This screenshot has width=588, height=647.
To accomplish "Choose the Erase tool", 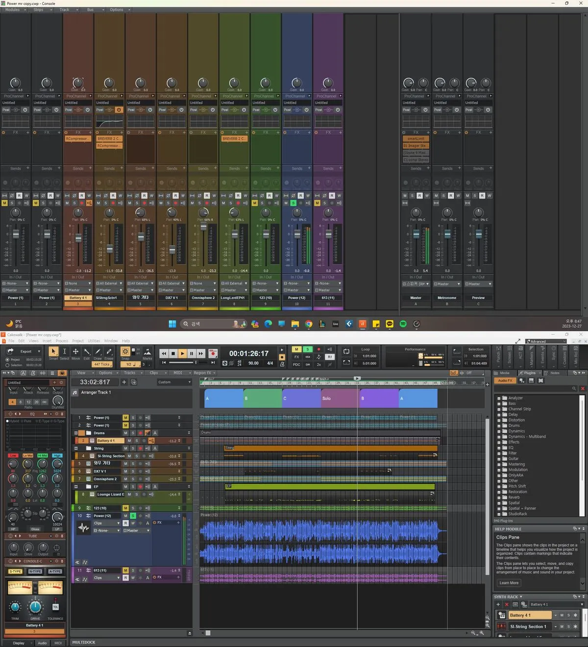I will pos(109,352).
